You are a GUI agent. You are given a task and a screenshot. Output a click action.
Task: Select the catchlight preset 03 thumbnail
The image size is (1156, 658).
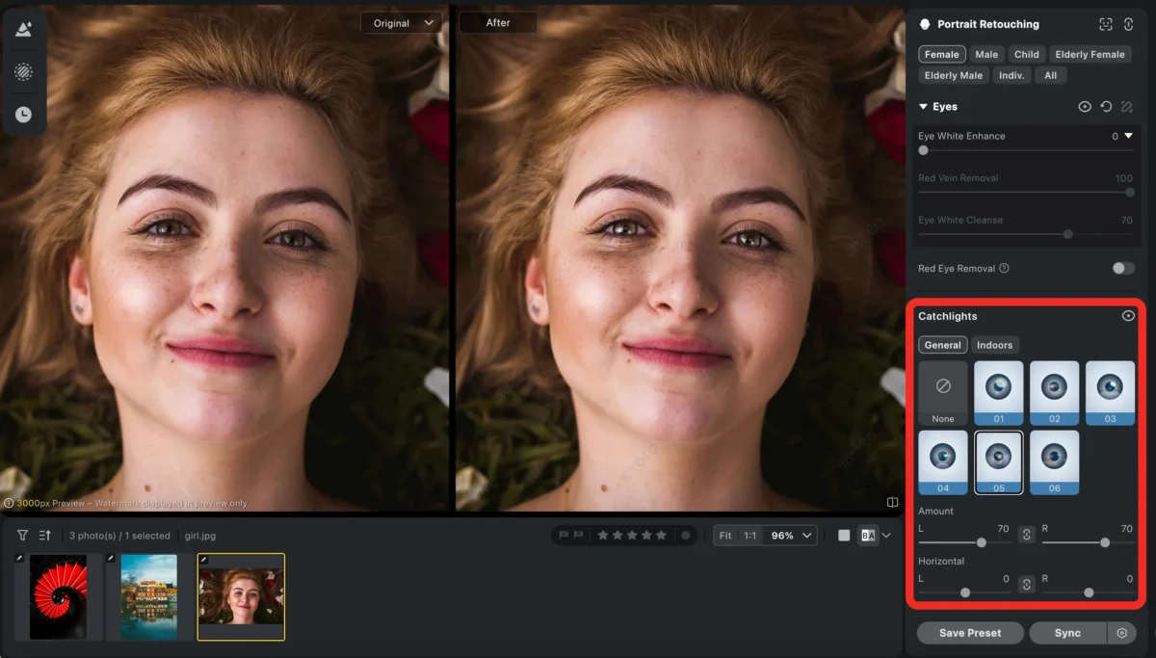[x=1110, y=392]
